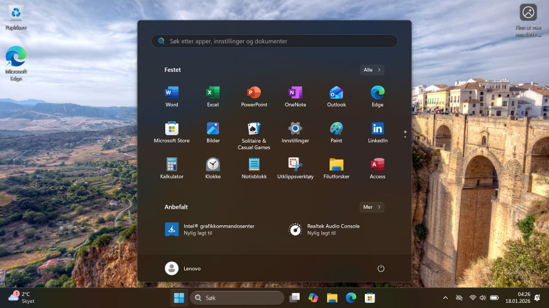Screen dimensions: 549x308
Task: Open the weather widget showing 2°C Skyet
Action: (x=21, y=298)
